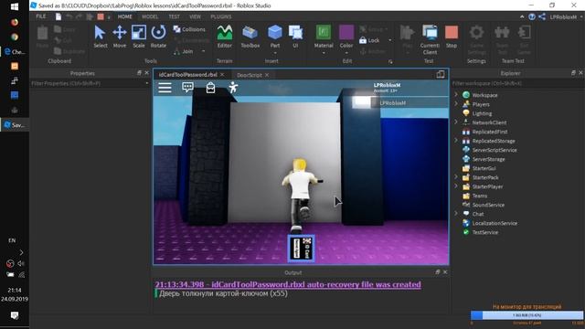Open the Windows Start menu
The image size is (585, 329).
pos(15,6)
